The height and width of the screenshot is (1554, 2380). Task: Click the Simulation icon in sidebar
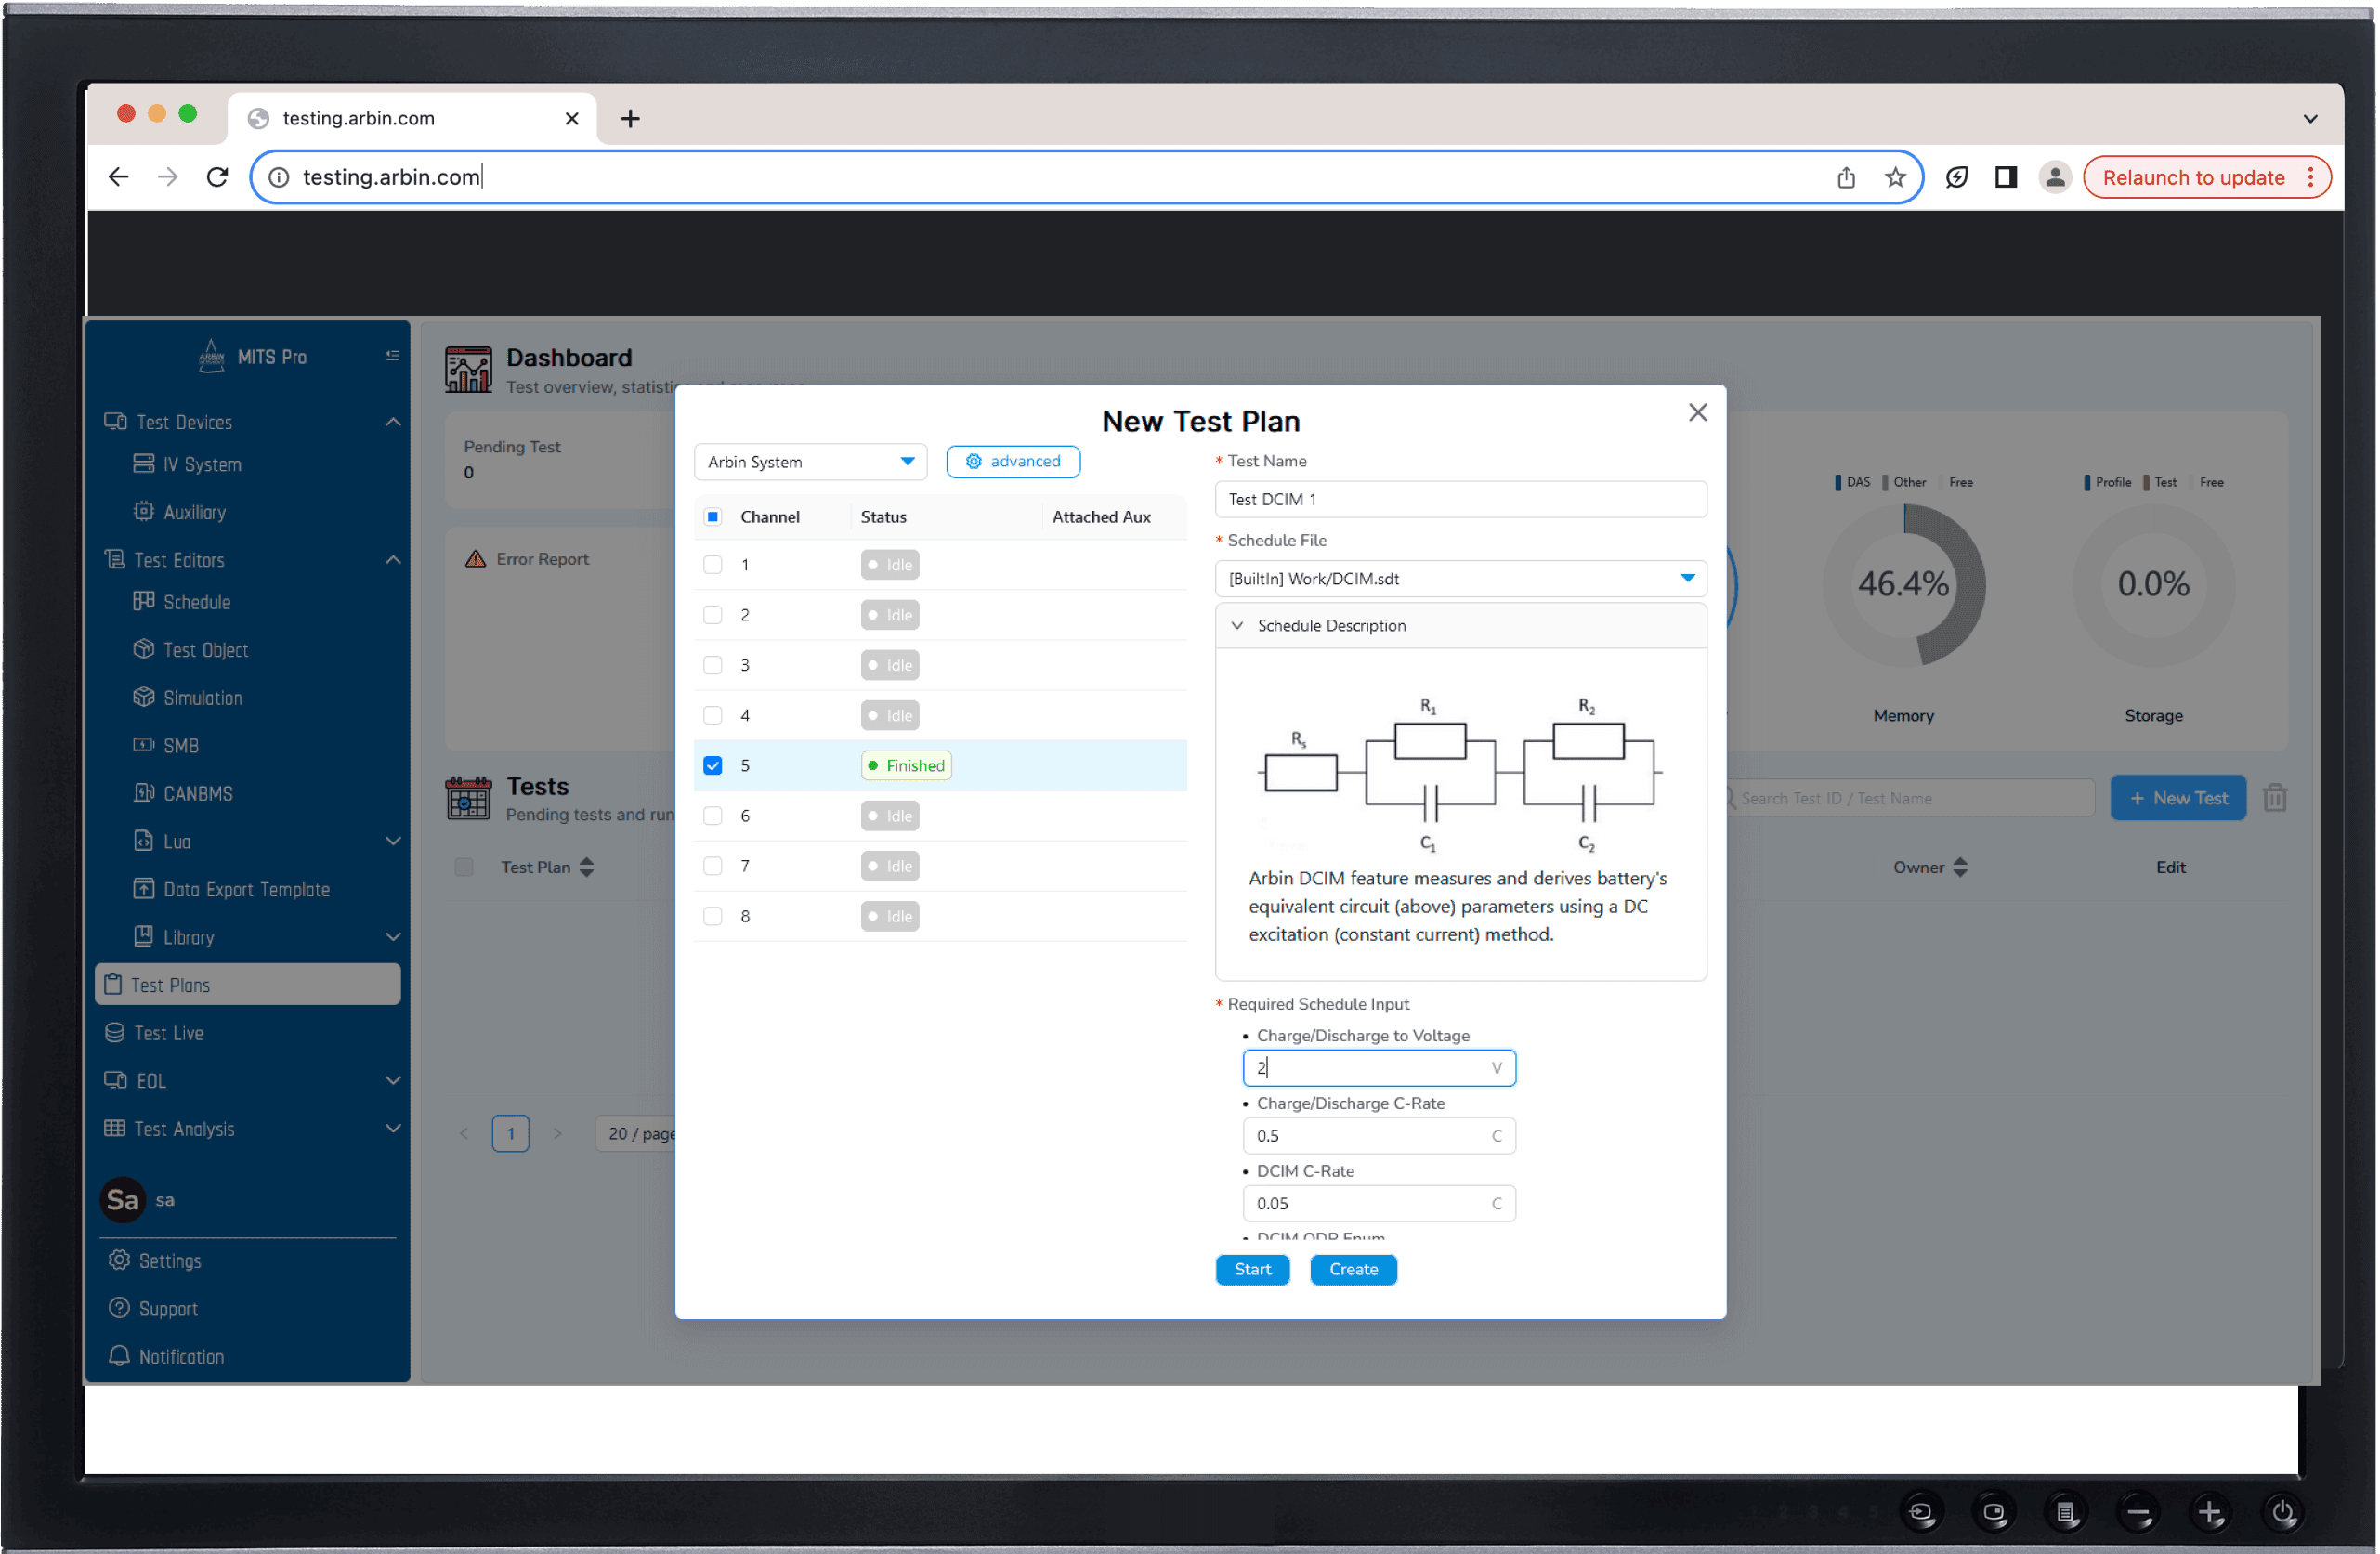[142, 698]
